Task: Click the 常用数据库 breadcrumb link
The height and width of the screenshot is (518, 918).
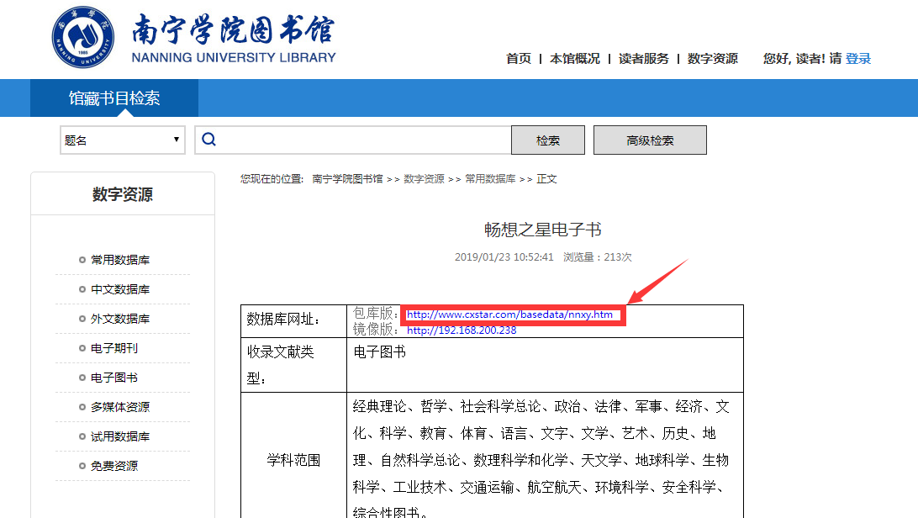Action: tap(490, 179)
